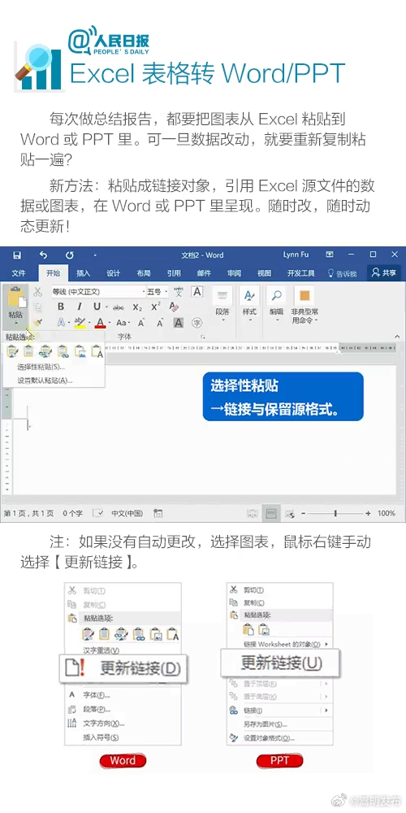The height and width of the screenshot is (813, 406).
Task: Click the 共享 (Share) button
Action: point(384,272)
